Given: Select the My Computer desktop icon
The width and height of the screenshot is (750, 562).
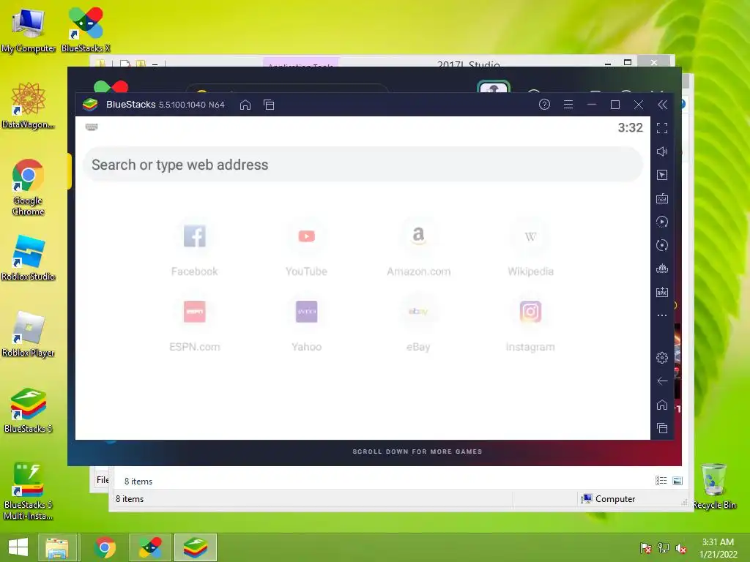Looking at the screenshot, I should [x=29, y=30].
